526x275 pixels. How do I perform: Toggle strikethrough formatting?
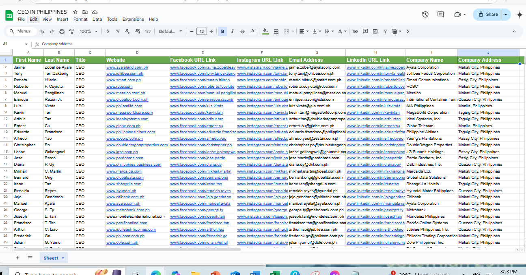[x=243, y=31]
